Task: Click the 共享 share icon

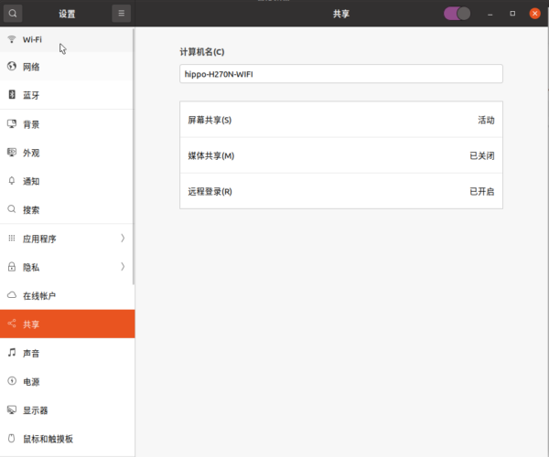Action: (x=12, y=324)
